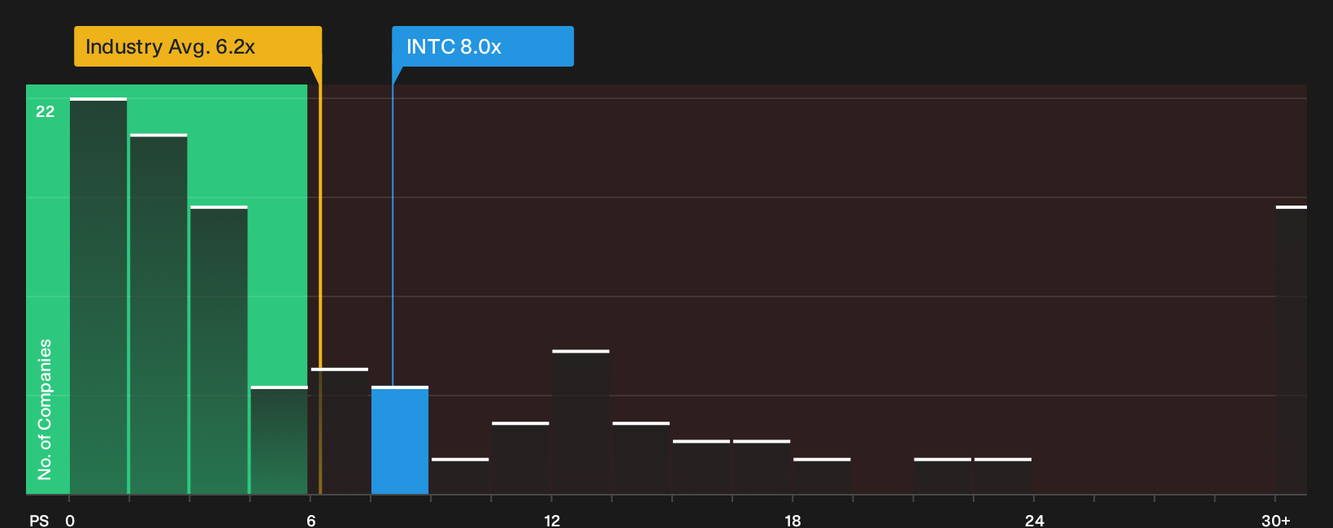Image resolution: width=1333 pixels, height=528 pixels.
Task: Click the y-axis value 22
Action: (46, 111)
